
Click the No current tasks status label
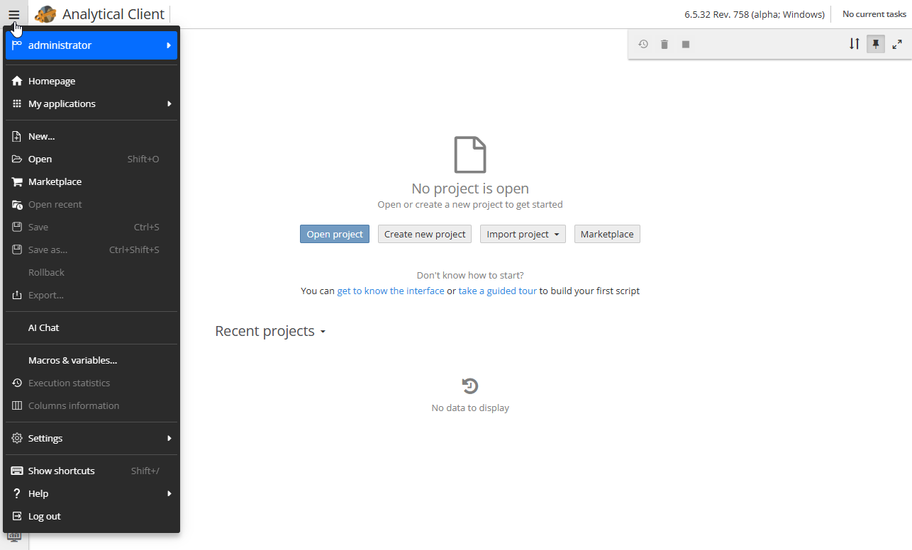874,14
